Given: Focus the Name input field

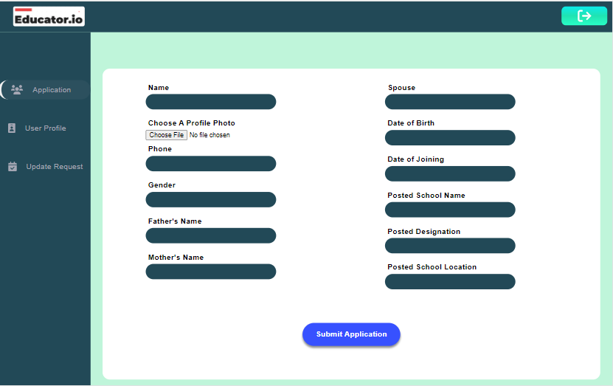Looking at the screenshot, I should 211,102.
